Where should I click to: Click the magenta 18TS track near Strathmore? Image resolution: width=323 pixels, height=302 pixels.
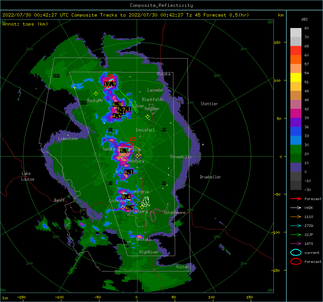pos(159,212)
